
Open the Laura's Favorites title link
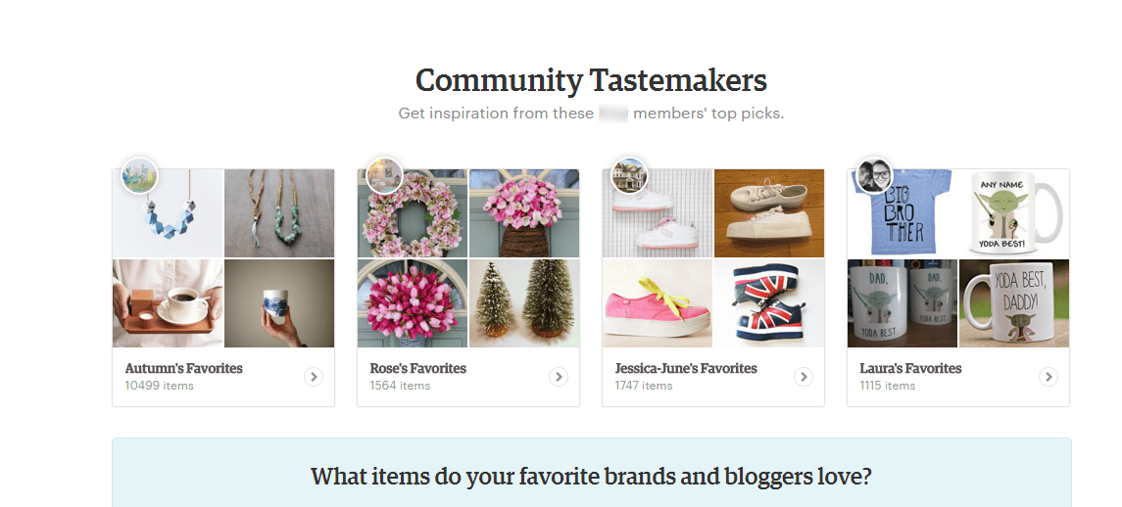point(910,368)
